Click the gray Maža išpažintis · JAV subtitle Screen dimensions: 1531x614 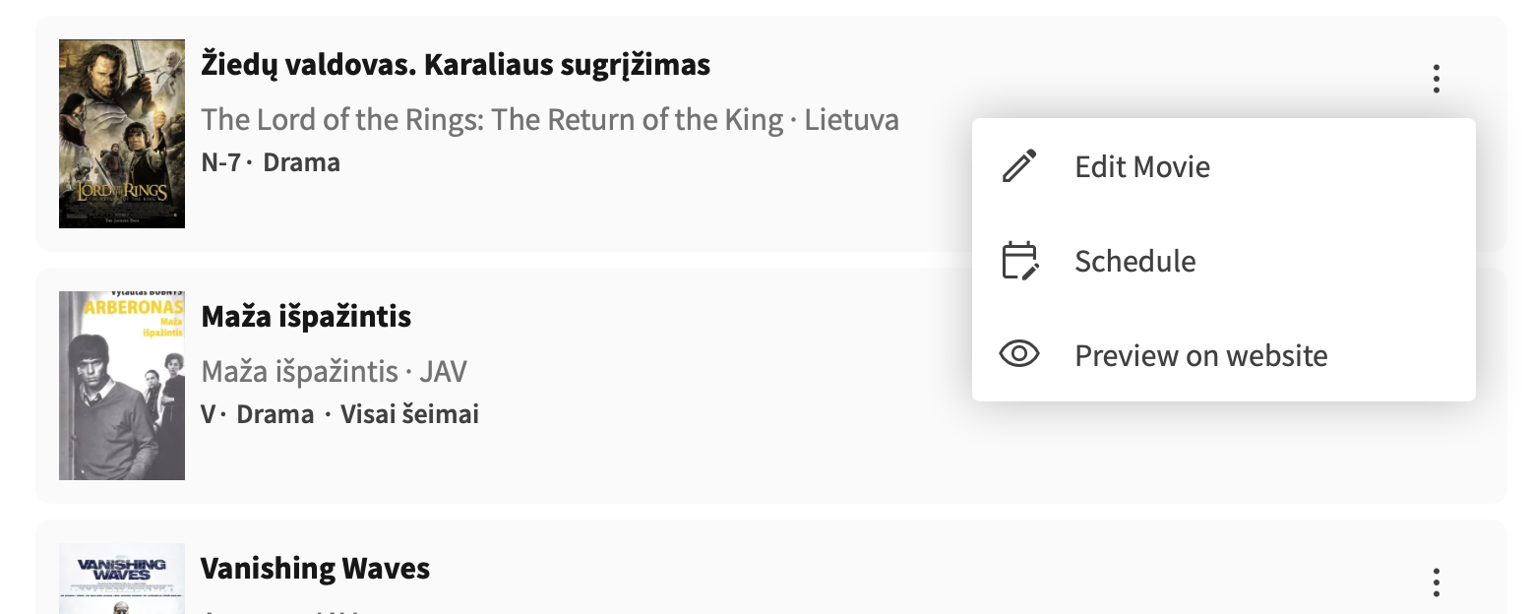[335, 372]
